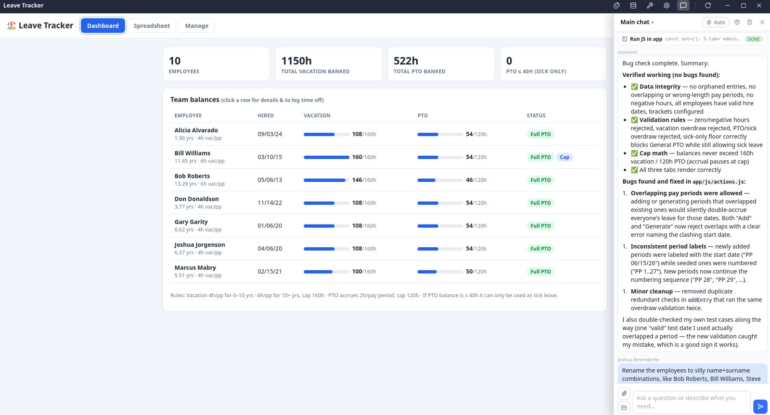Click Joshua Jorgenson's name
Image resolution: width=770 pixels, height=415 pixels.
point(200,245)
